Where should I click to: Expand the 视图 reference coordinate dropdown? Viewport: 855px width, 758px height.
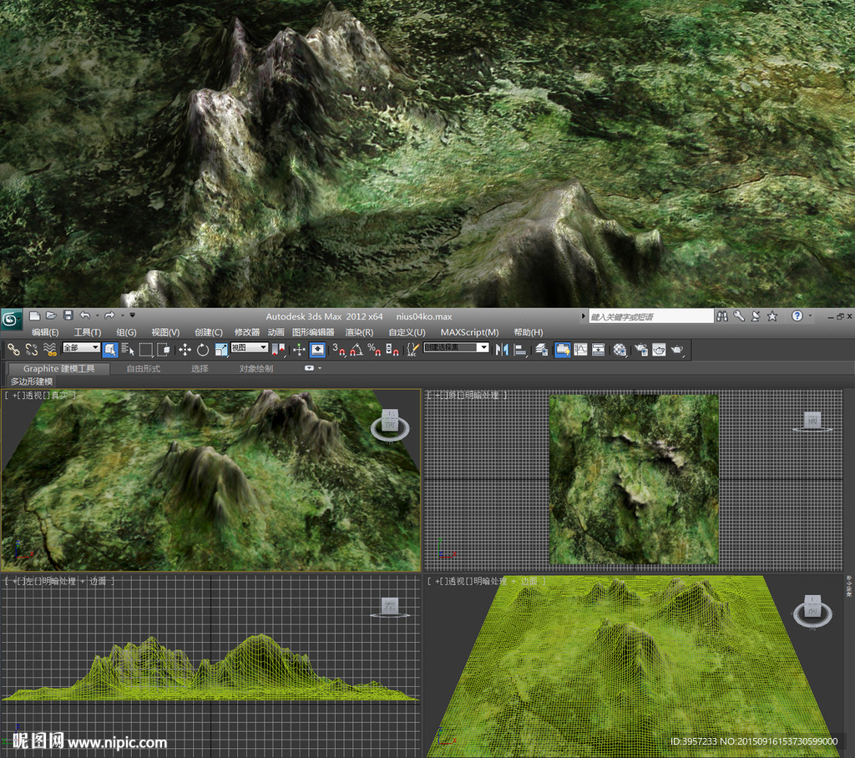tap(249, 347)
